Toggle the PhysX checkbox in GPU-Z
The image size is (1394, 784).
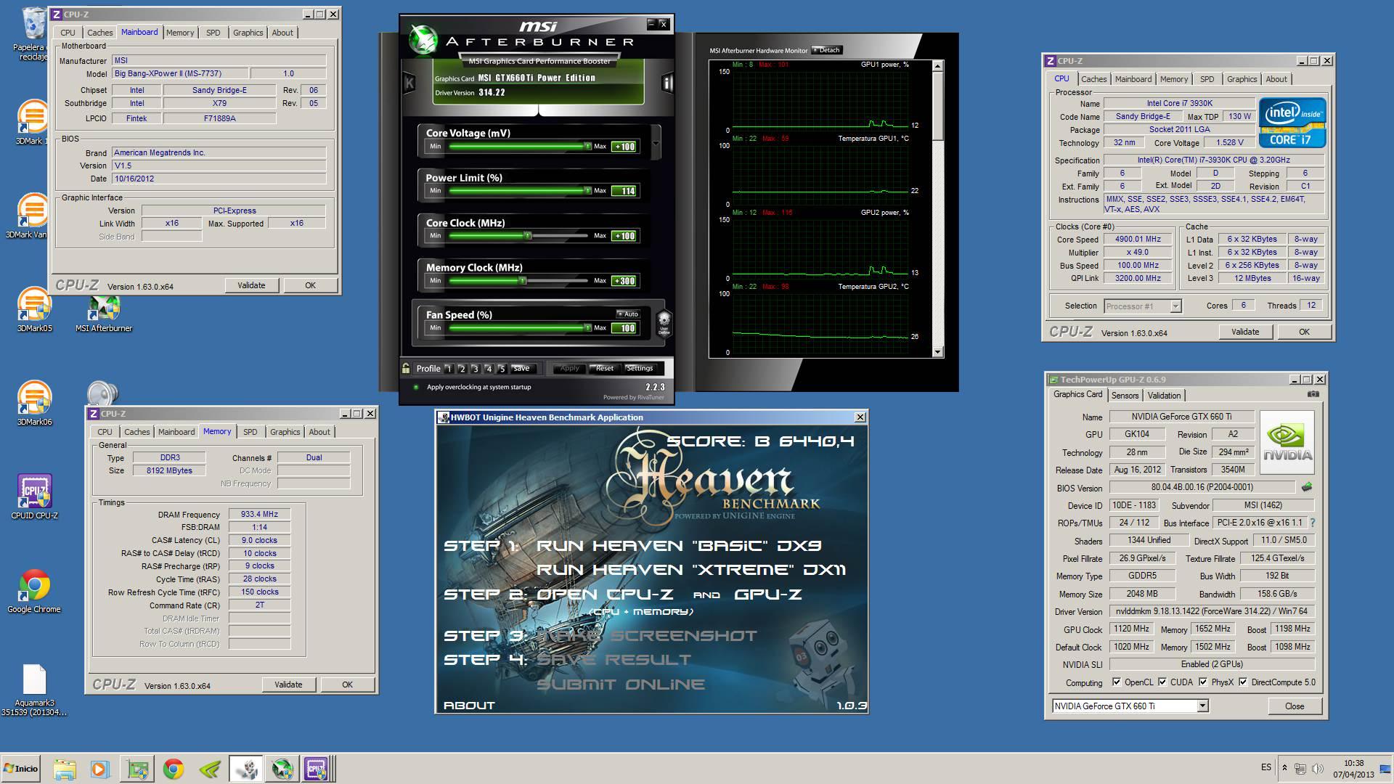1203,682
